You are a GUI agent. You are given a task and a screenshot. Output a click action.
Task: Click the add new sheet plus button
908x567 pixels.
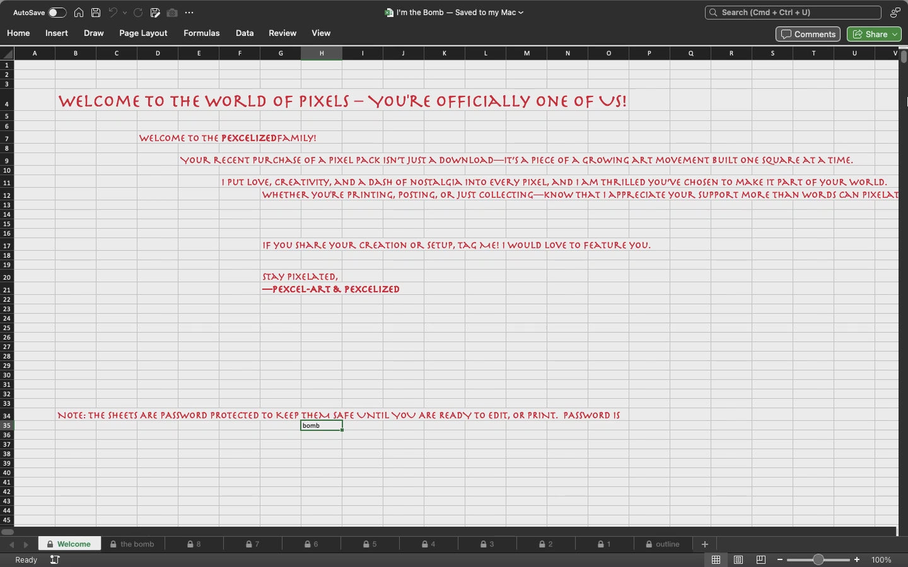click(705, 544)
